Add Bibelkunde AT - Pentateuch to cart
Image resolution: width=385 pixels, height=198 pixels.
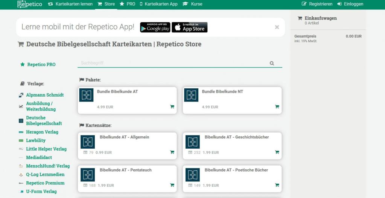172,185
